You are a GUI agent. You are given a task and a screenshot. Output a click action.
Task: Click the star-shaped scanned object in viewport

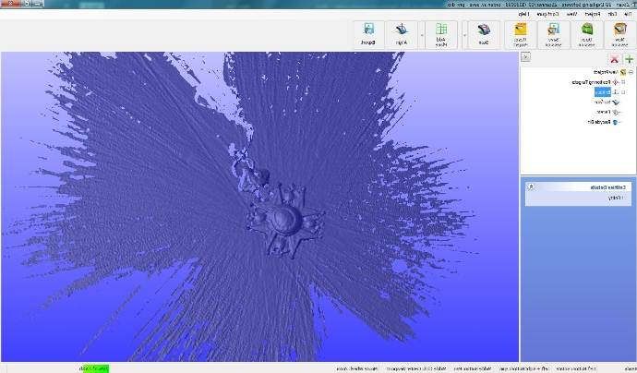coord(284,222)
